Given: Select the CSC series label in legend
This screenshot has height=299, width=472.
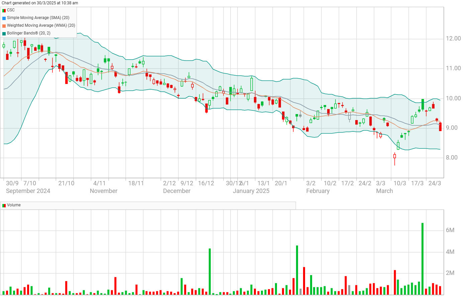Looking at the screenshot, I should [x=11, y=10].
